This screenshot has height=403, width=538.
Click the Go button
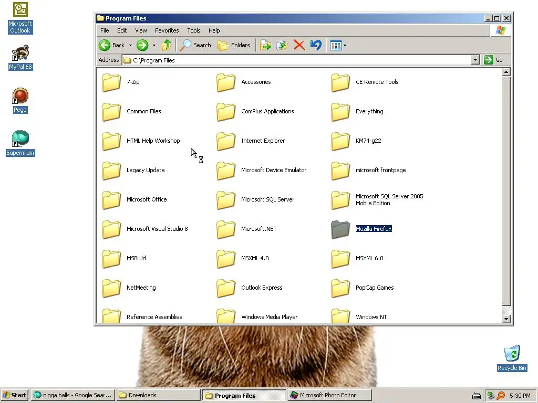[493, 60]
